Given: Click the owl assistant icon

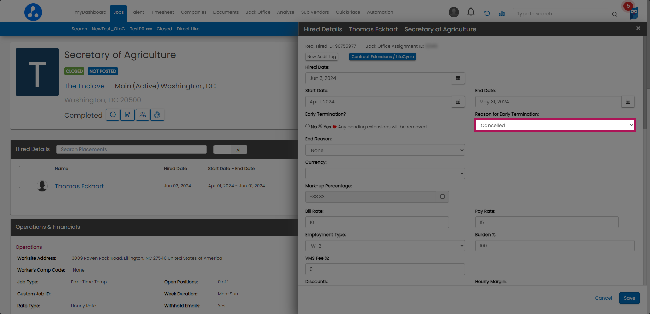Looking at the screenshot, I should click(634, 13).
